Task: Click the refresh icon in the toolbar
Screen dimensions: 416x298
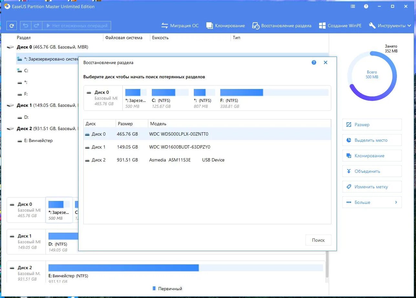Action: tap(12, 26)
